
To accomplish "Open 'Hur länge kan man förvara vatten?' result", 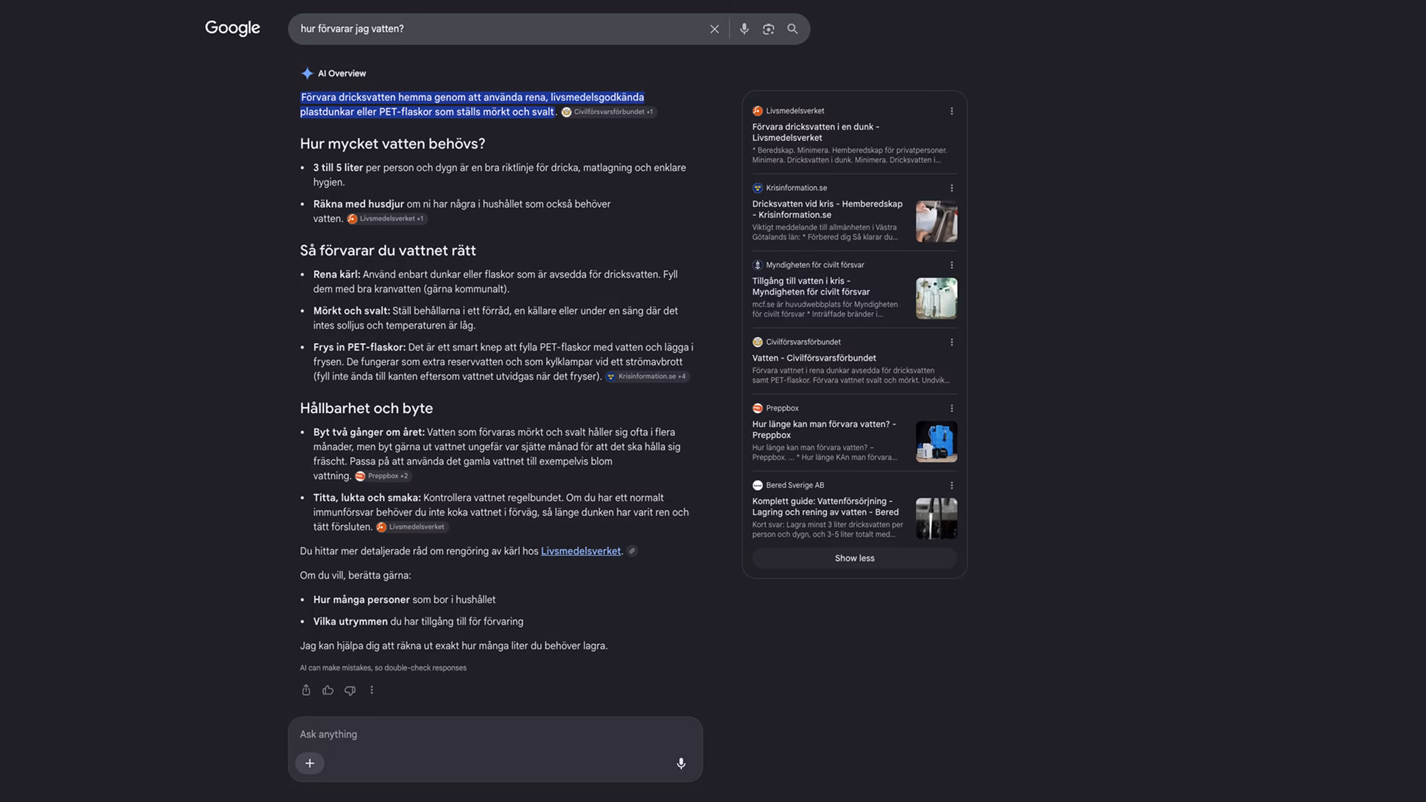I will point(824,430).
